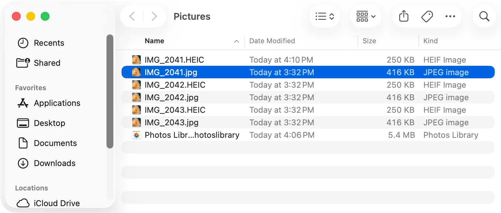
Task: Sort by Date Modified column header
Action: [x=272, y=41]
